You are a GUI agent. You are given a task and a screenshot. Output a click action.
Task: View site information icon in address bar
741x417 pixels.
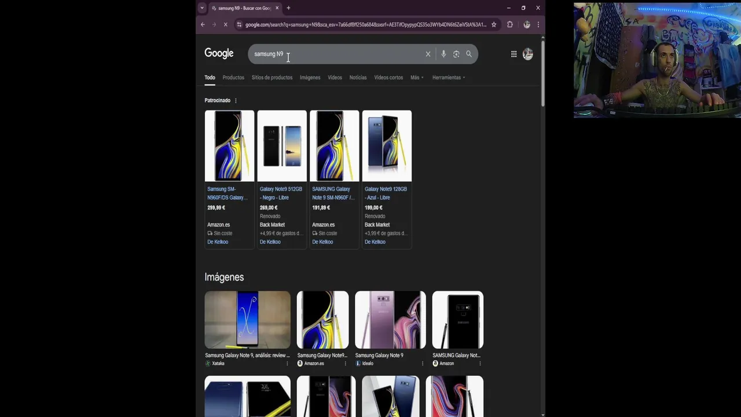pos(239,24)
